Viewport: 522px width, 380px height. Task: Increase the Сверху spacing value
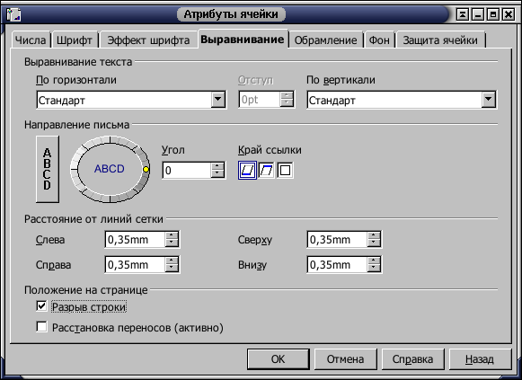374,235
